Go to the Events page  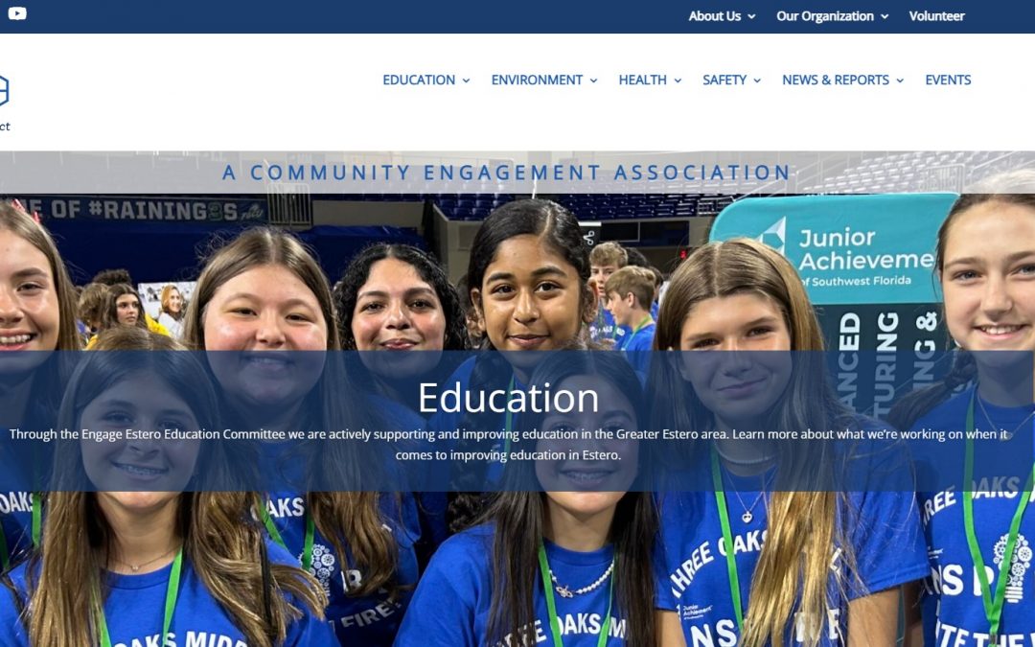click(948, 80)
